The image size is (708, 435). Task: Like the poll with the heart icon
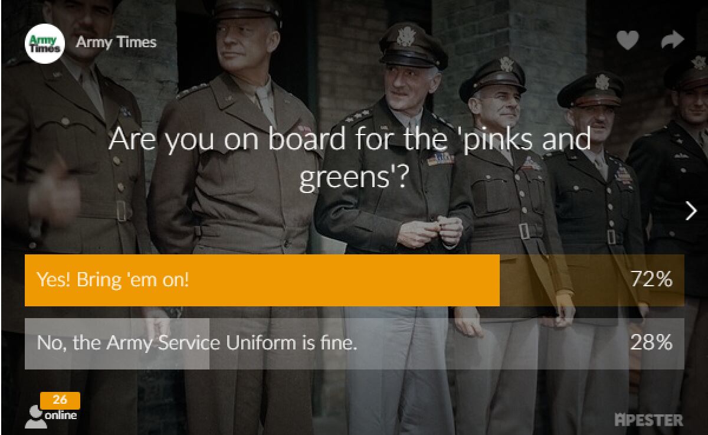628,40
